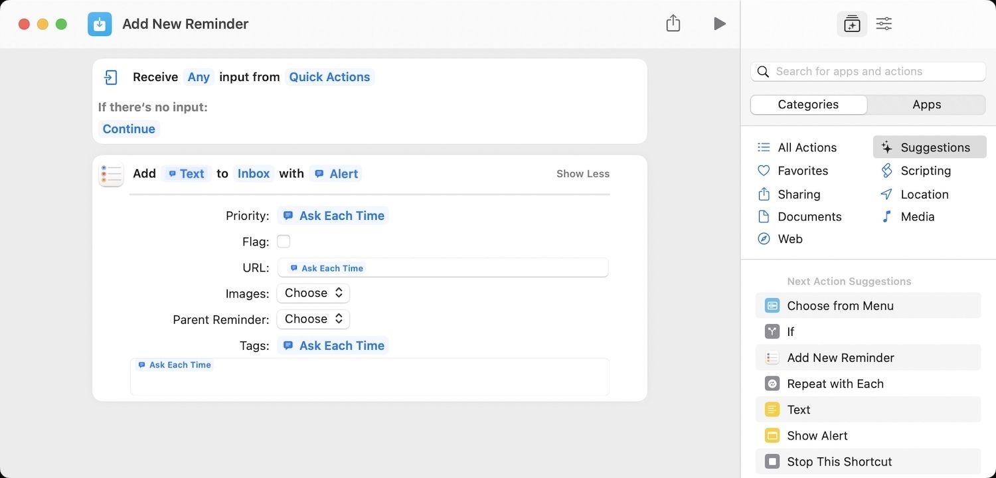Open the Shortcut Details sliders icon

pos(884,23)
